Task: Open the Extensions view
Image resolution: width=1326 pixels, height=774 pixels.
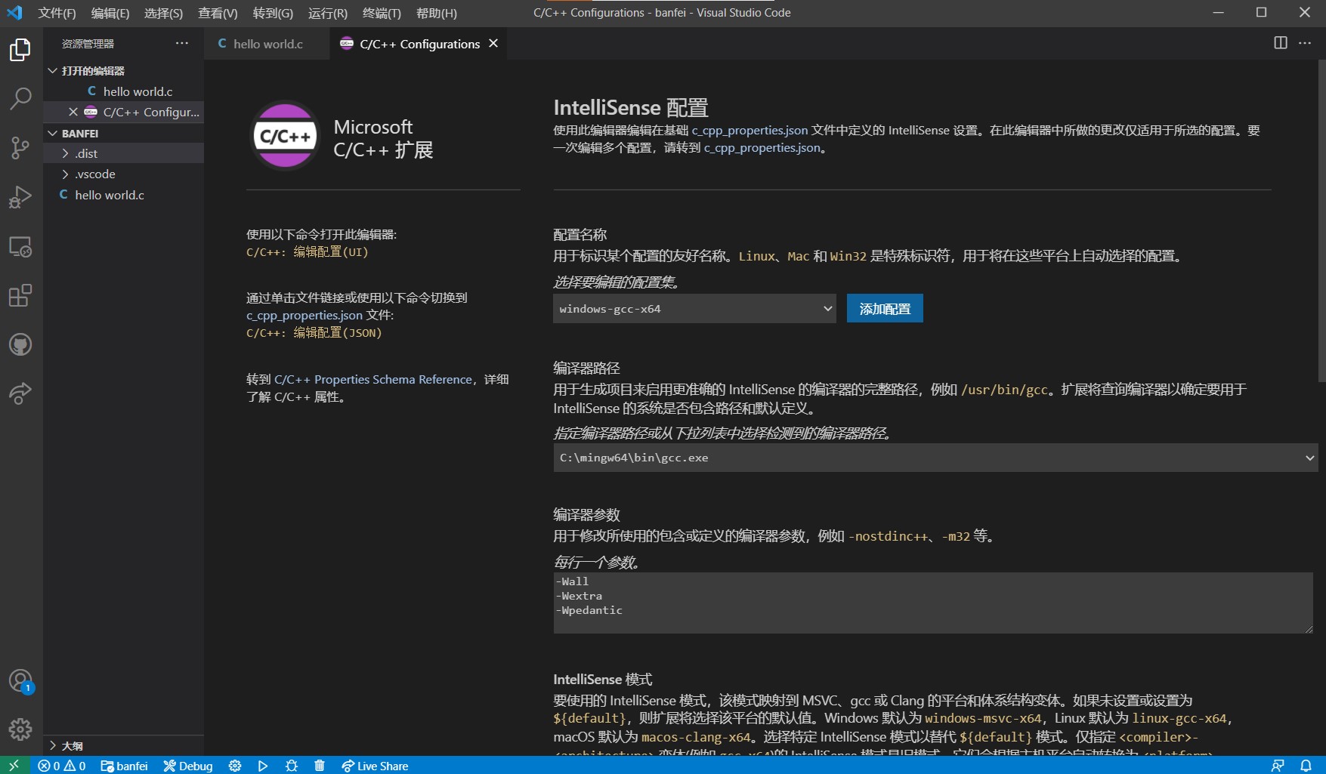Action: coord(20,295)
